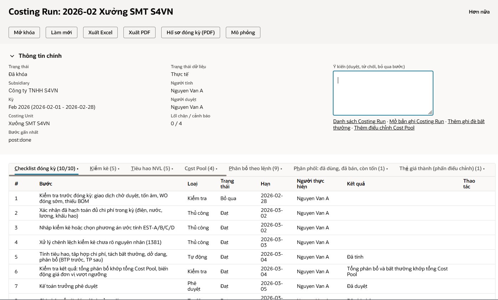Switch to the Tiêu hao NVL (5) tab

point(152,168)
